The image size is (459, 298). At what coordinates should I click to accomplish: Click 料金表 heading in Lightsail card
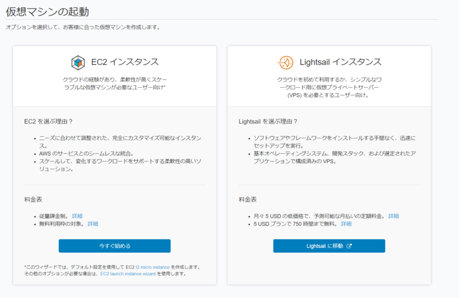(x=247, y=200)
